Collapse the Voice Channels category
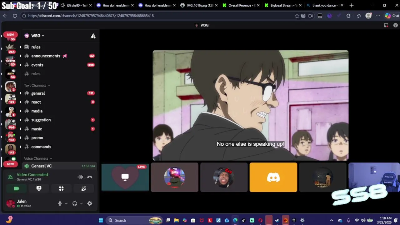Screen dimensions: 400x225 tap(38, 158)
